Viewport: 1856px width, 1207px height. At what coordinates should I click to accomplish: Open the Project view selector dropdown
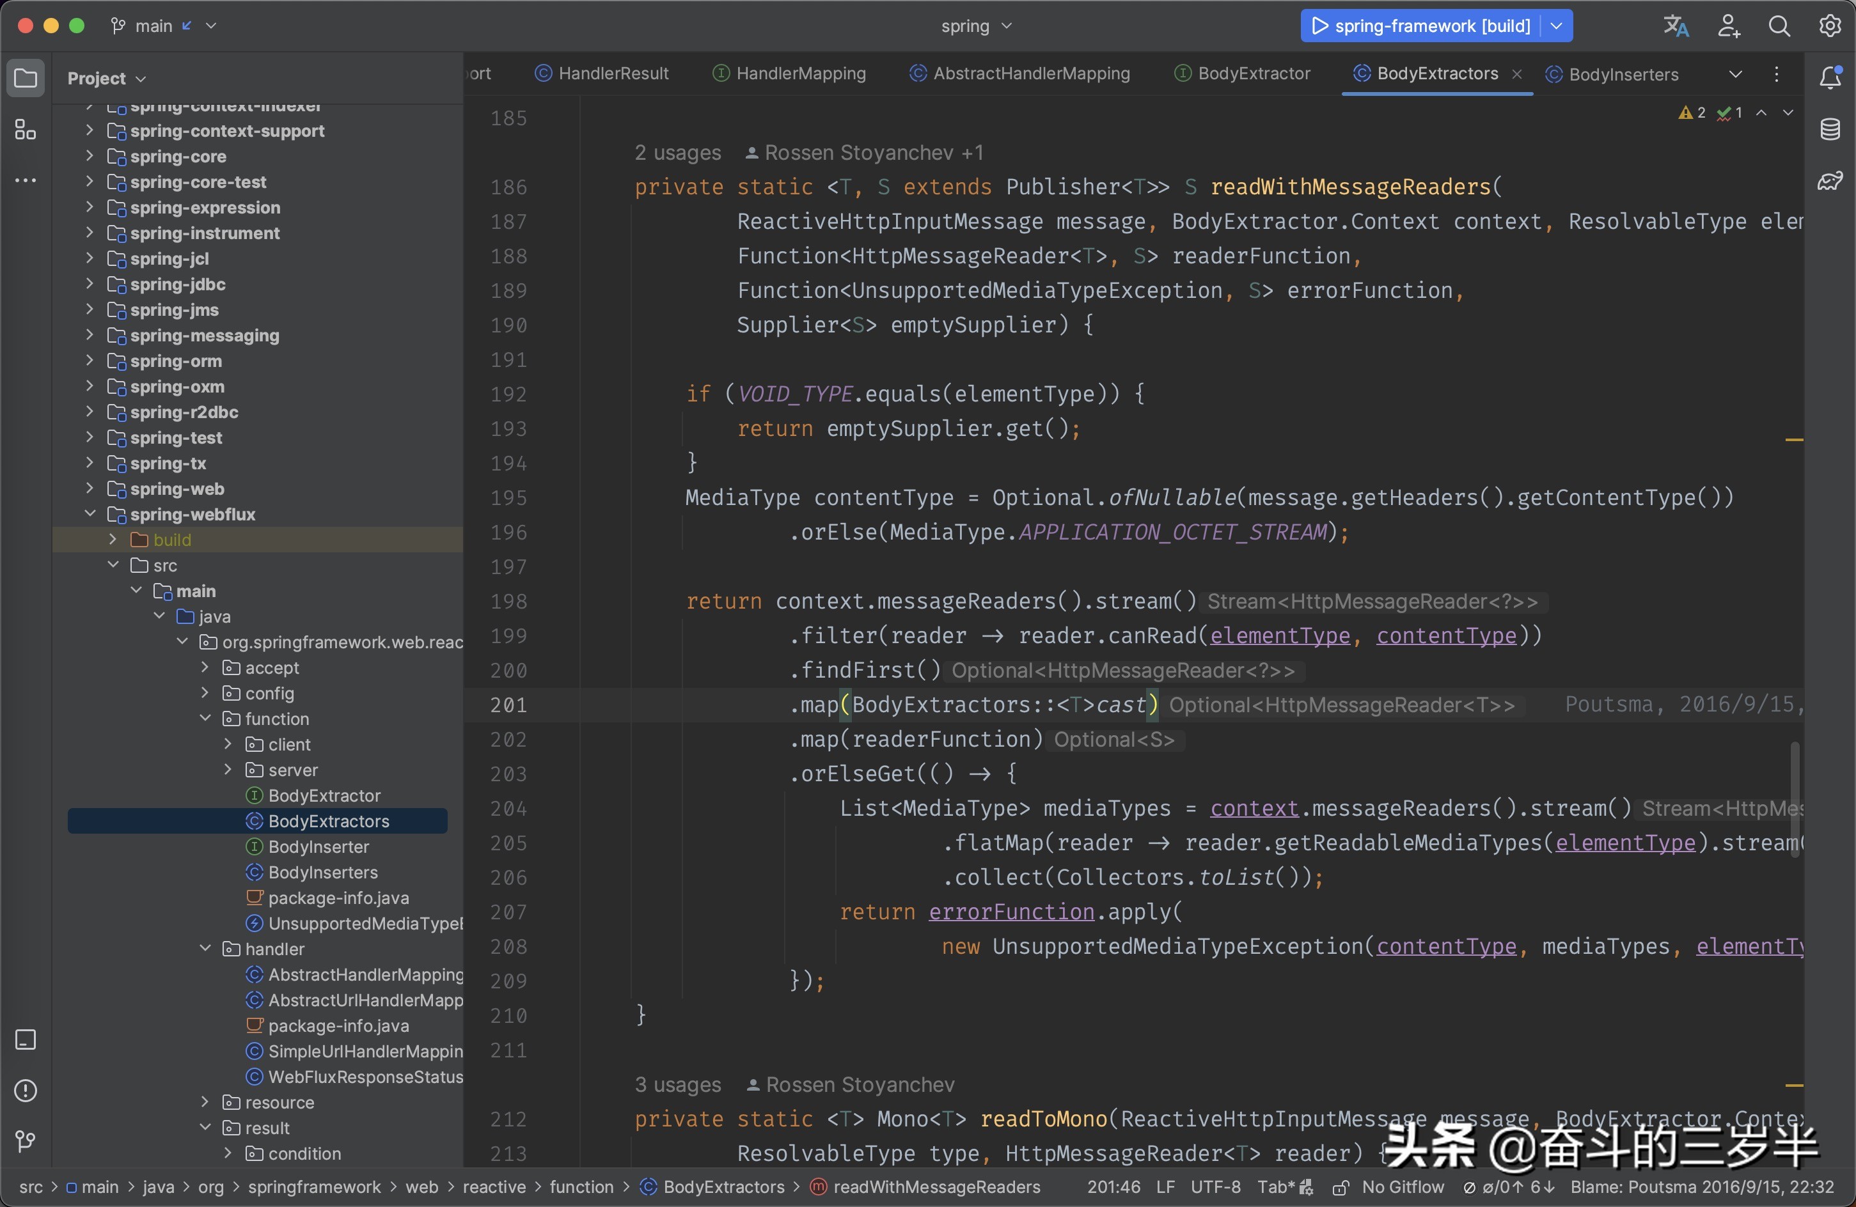click(x=107, y=78)
